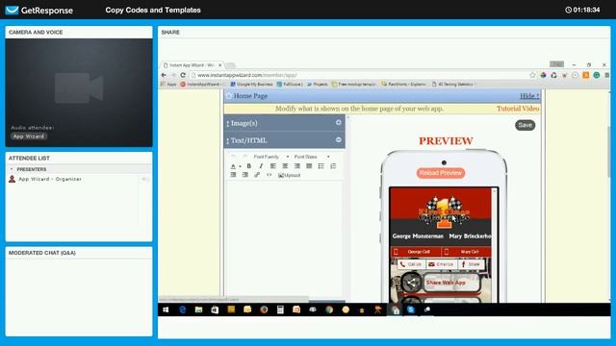
Task: Open the InstantAppWizard bookmark
Action: 202,84
